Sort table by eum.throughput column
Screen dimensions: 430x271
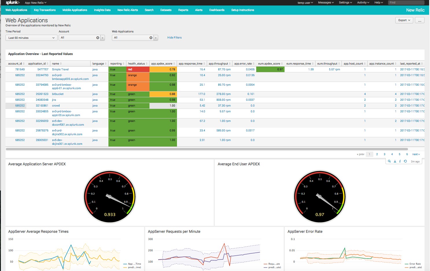[329, 64]
